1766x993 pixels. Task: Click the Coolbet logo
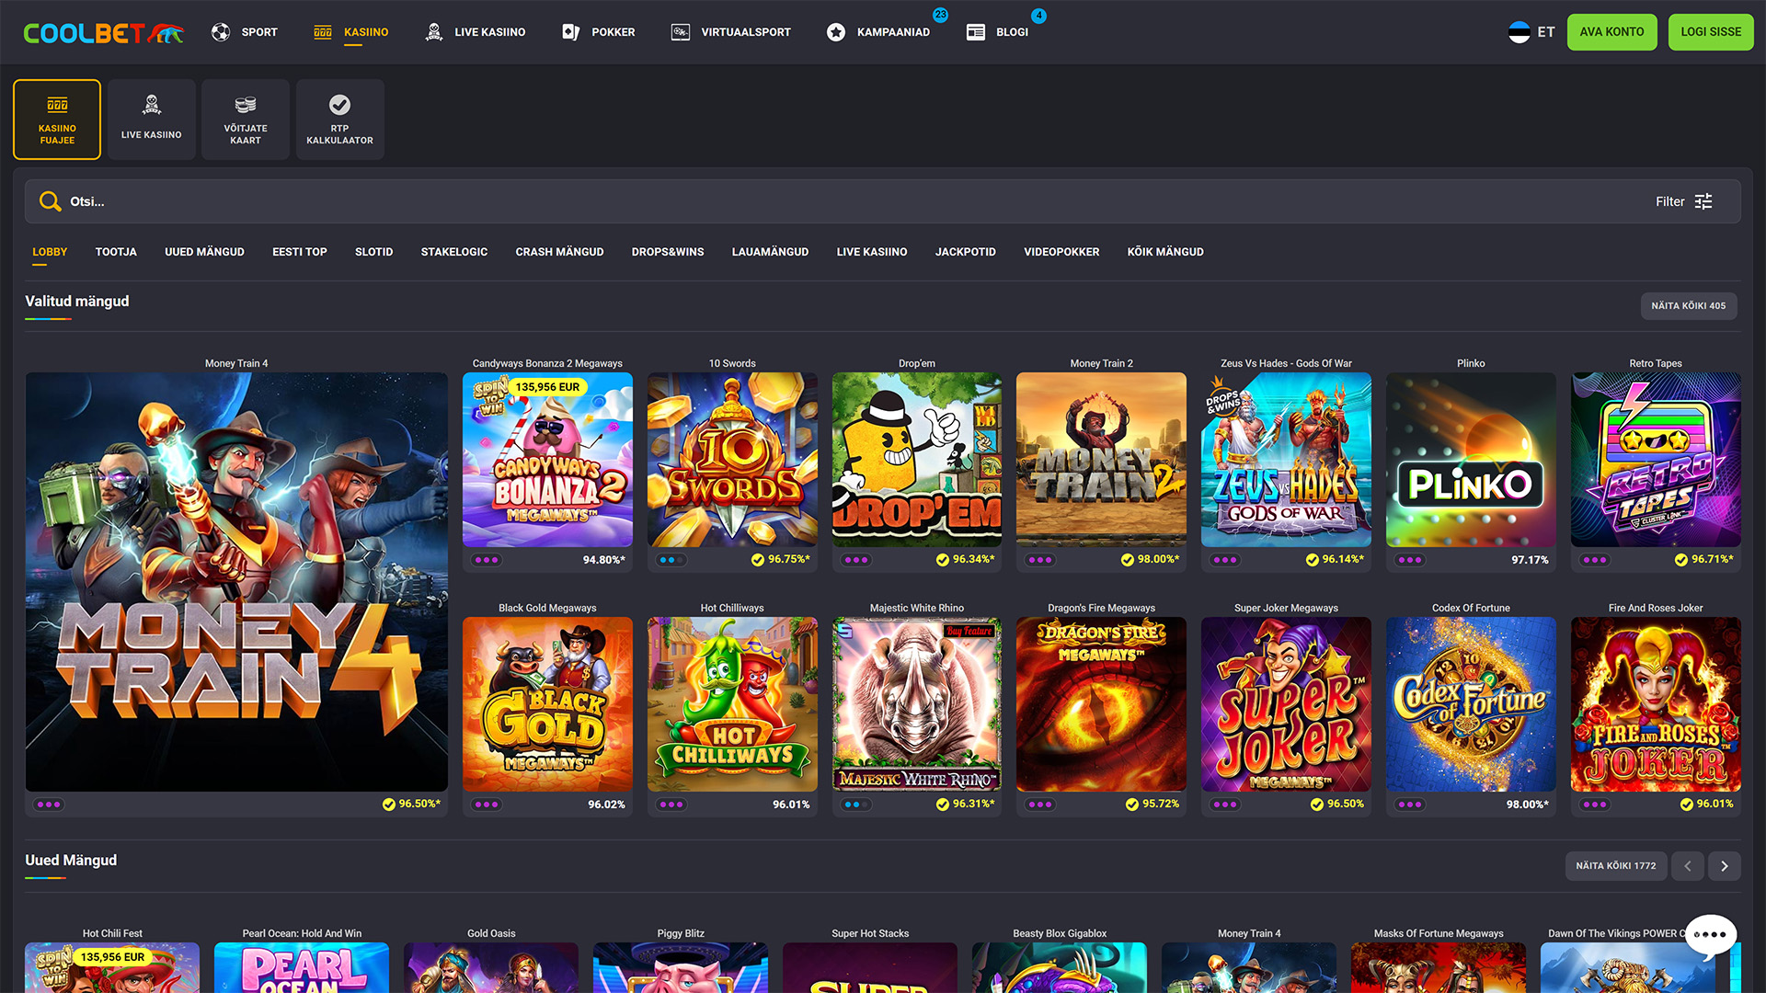pos(103,33)
